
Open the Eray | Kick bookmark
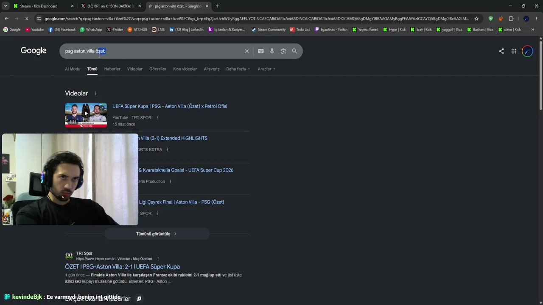[x=421, y=30]
